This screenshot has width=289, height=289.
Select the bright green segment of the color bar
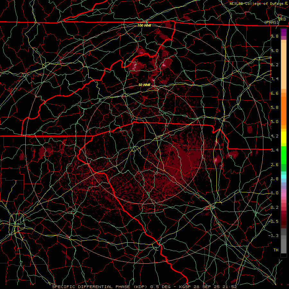284,155
